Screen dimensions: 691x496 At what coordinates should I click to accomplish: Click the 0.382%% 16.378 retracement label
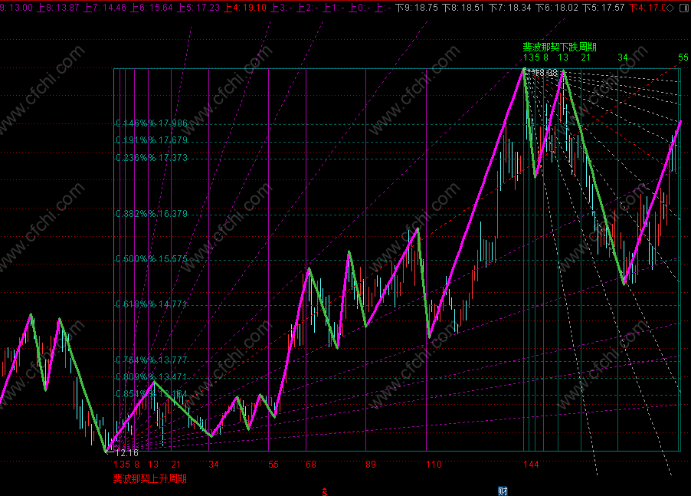[152, 214]
